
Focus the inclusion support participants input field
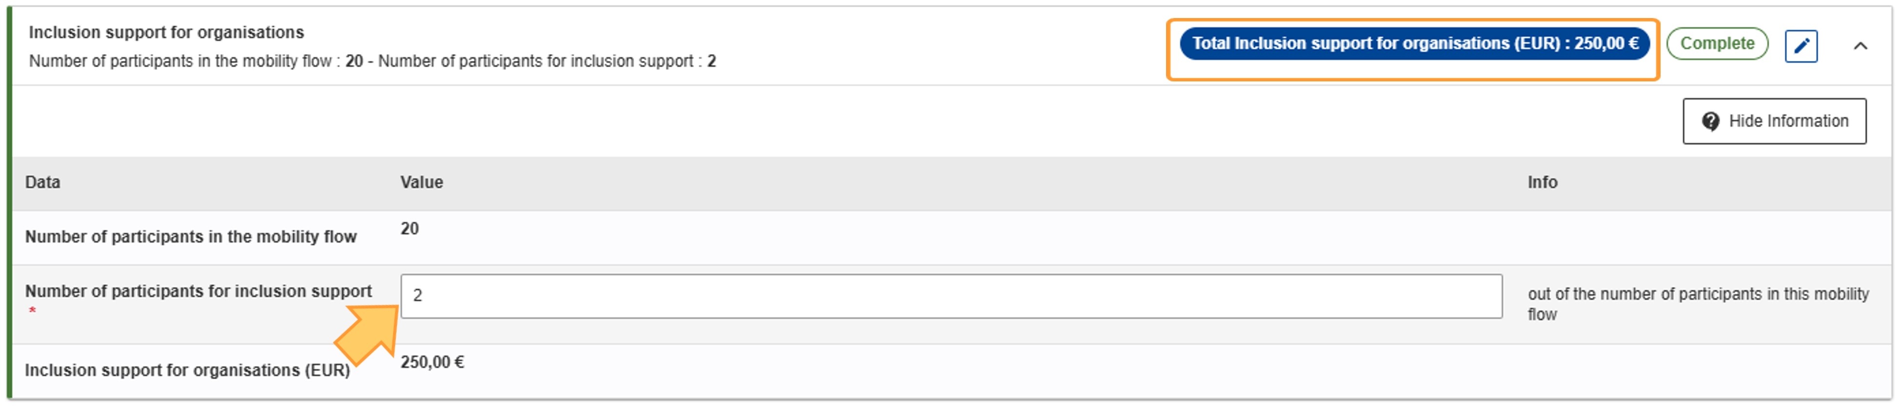coord(950,296)
